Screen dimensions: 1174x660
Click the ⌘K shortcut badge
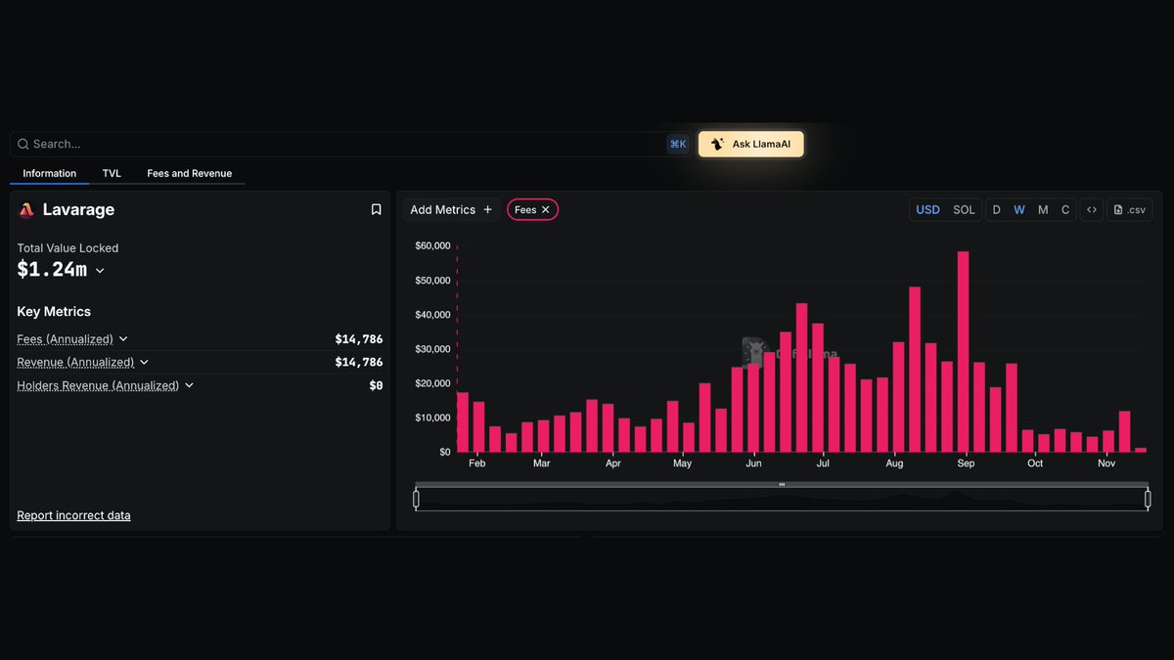point(678,144)
